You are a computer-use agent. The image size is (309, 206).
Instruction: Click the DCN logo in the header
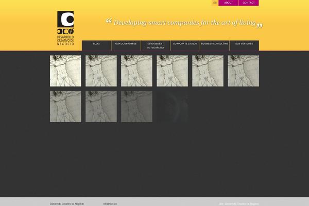point(65,28)
